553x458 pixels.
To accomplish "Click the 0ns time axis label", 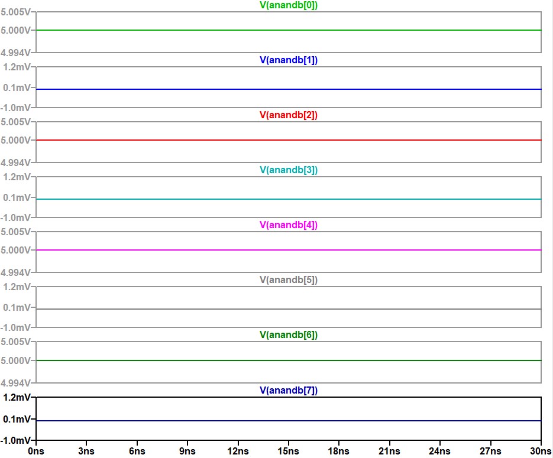I will [x=36, y=451].
